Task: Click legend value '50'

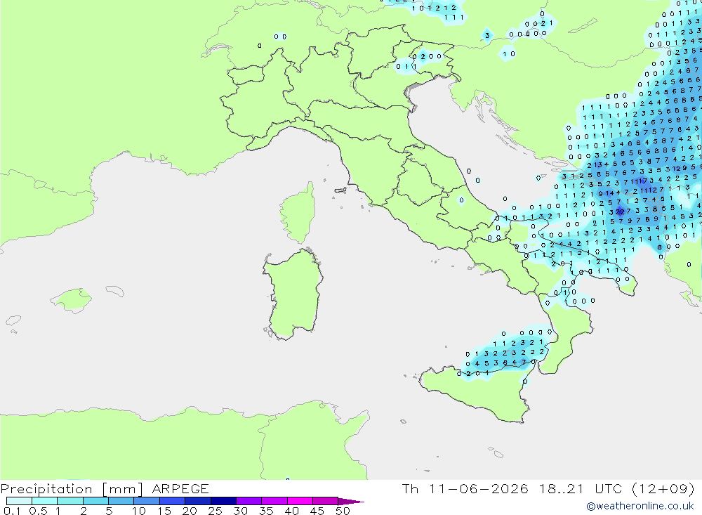Action: coord(343,511)
